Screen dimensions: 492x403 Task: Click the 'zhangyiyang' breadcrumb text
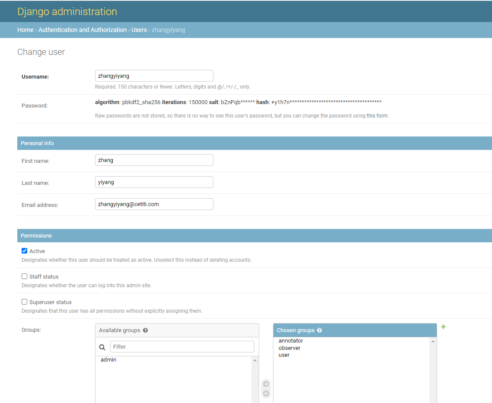click(168, 30)
